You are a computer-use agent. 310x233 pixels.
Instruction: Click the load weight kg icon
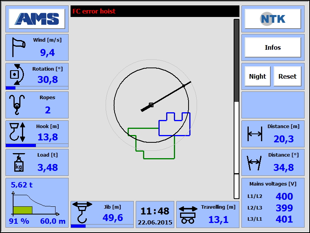pos(18,162)
